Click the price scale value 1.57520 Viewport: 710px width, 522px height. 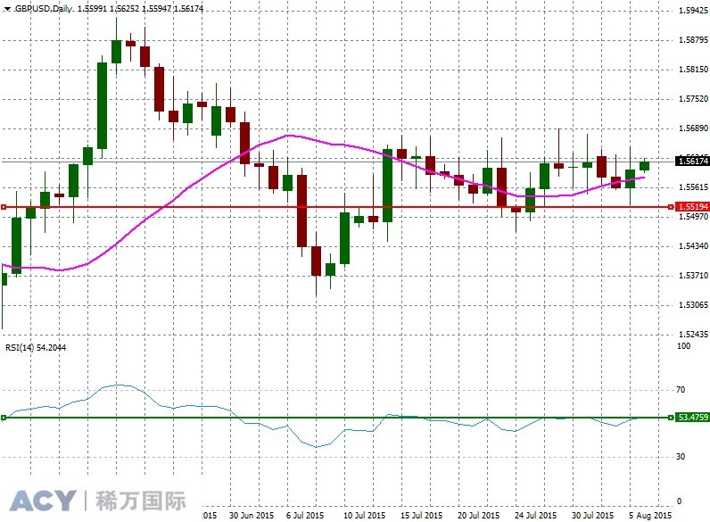[693, 99]
